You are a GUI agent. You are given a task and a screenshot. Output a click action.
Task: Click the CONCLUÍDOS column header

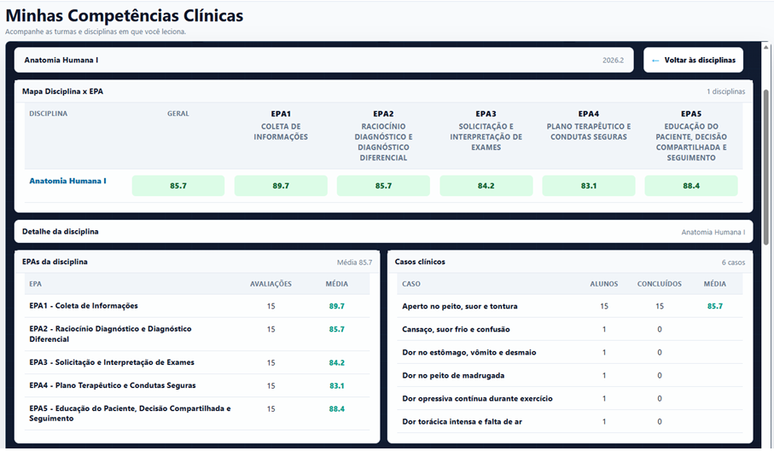(x=660, y=284)
